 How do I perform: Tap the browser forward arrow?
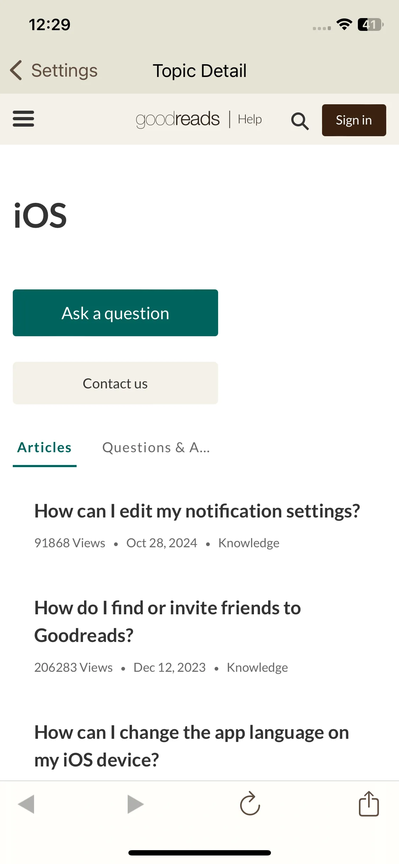pyautogui.click(x=135, y=804)
